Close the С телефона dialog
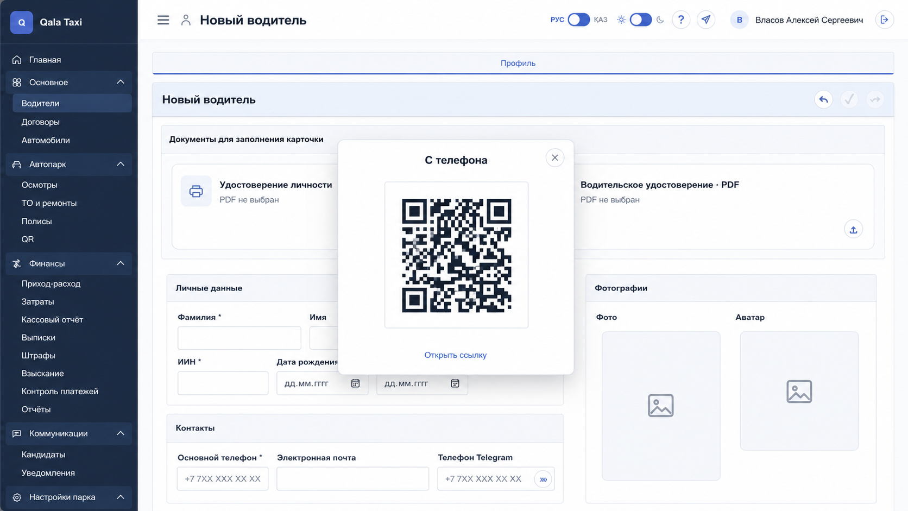The width and height of the screenshot is (908, 511). pyautogui.click(x=554, y=158)
